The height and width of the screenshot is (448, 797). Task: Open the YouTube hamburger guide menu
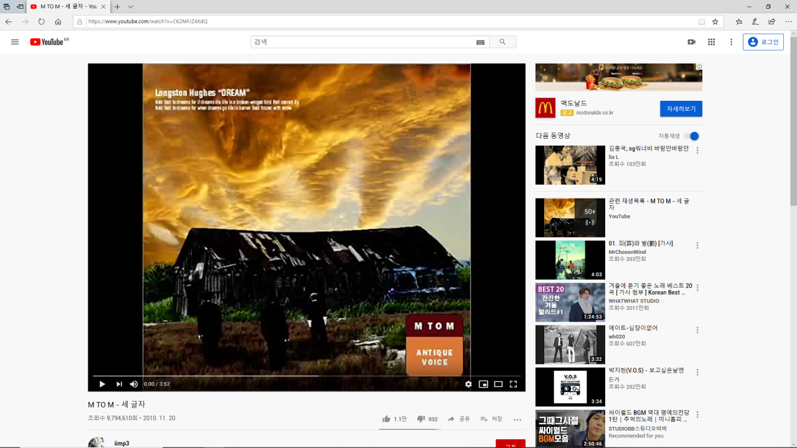click(x=15, y=42)
